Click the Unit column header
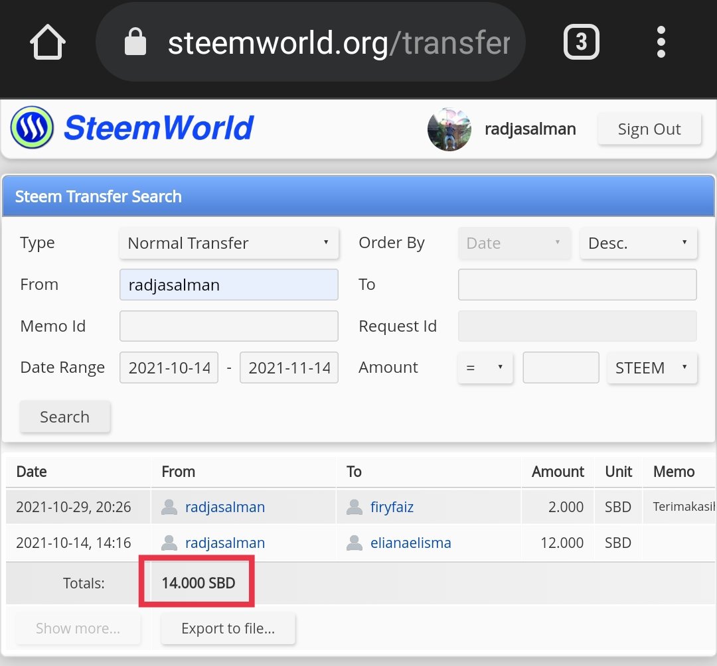The height and width of the screenshot is (666, 717). [x=619, y=472]
